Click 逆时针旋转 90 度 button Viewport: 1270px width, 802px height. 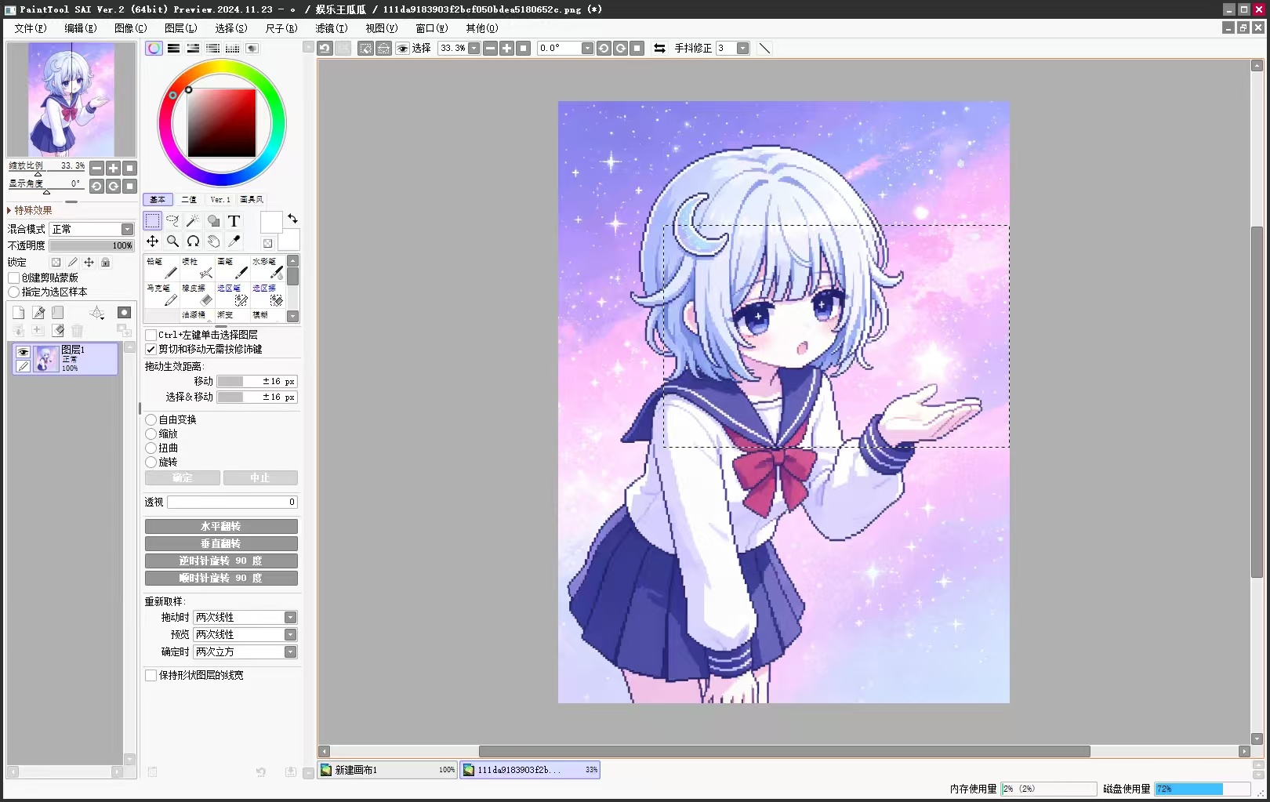(221, 561)
